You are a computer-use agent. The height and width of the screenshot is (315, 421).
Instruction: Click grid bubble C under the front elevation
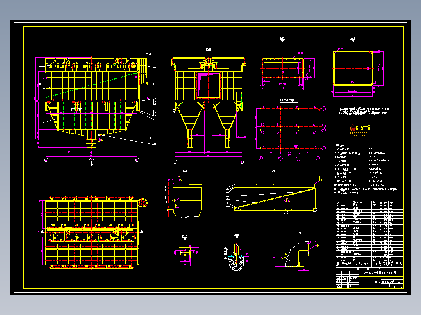[137, 160]
